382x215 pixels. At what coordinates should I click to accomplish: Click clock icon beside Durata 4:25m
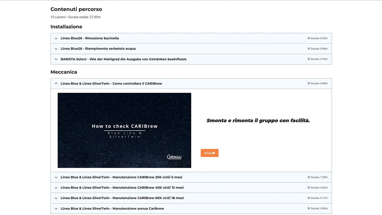pos(309,188)
